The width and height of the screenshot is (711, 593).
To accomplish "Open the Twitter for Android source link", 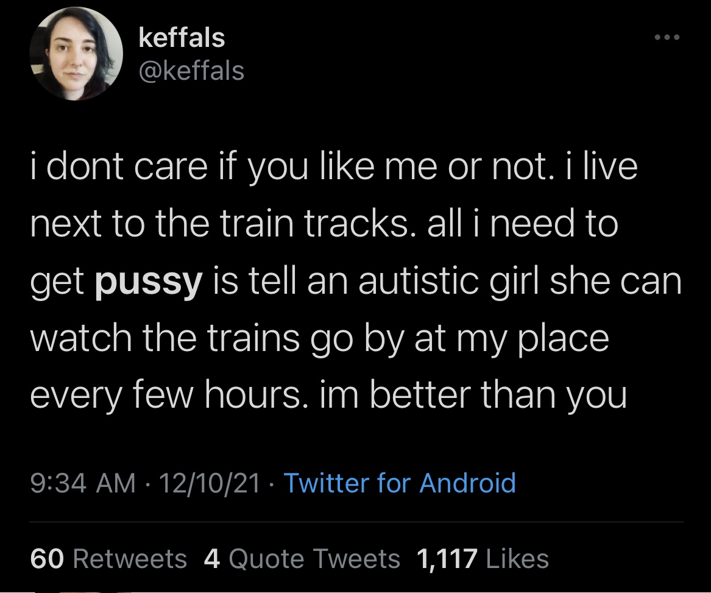I will point(400,483).
